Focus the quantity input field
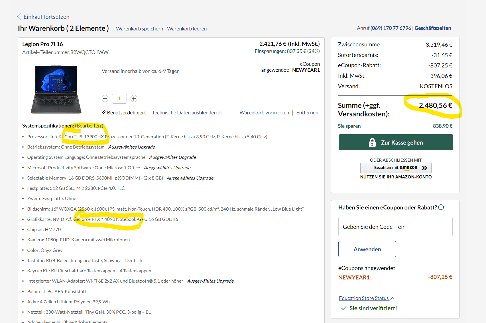 coord(119,98)
